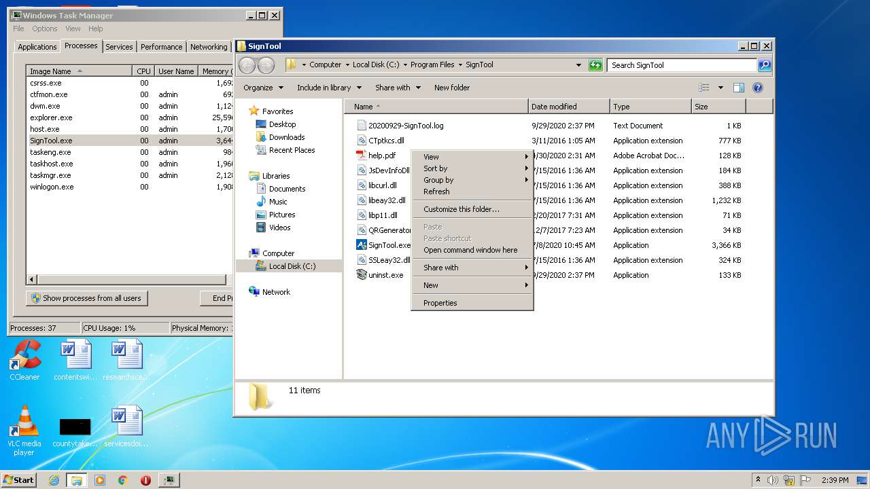Select the libp11.dll file icon
Image resolution: width=870 pixels, height=489 pixels.
tap(362, 215)
